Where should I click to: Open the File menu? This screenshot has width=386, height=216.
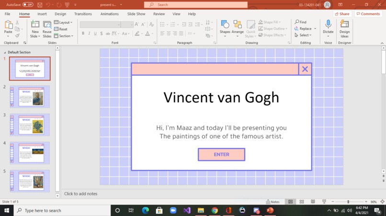point(7,14)
